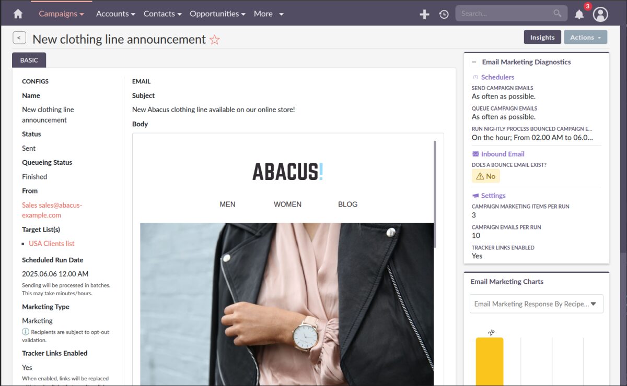Open the Schedulers diagnostics link

coord(497,77)
